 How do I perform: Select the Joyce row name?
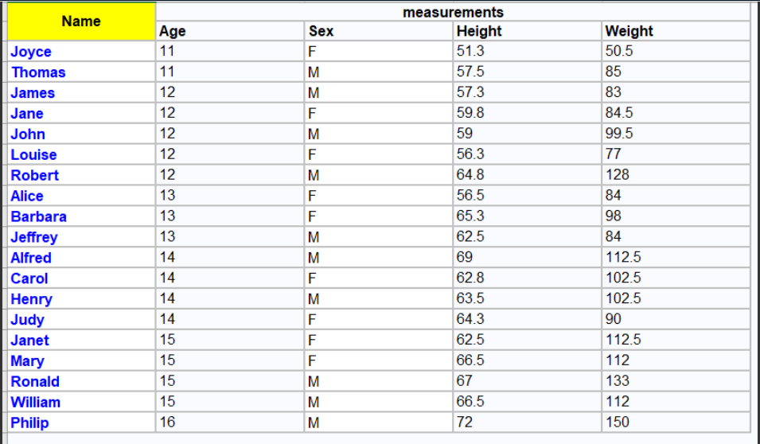click(31, 52)
